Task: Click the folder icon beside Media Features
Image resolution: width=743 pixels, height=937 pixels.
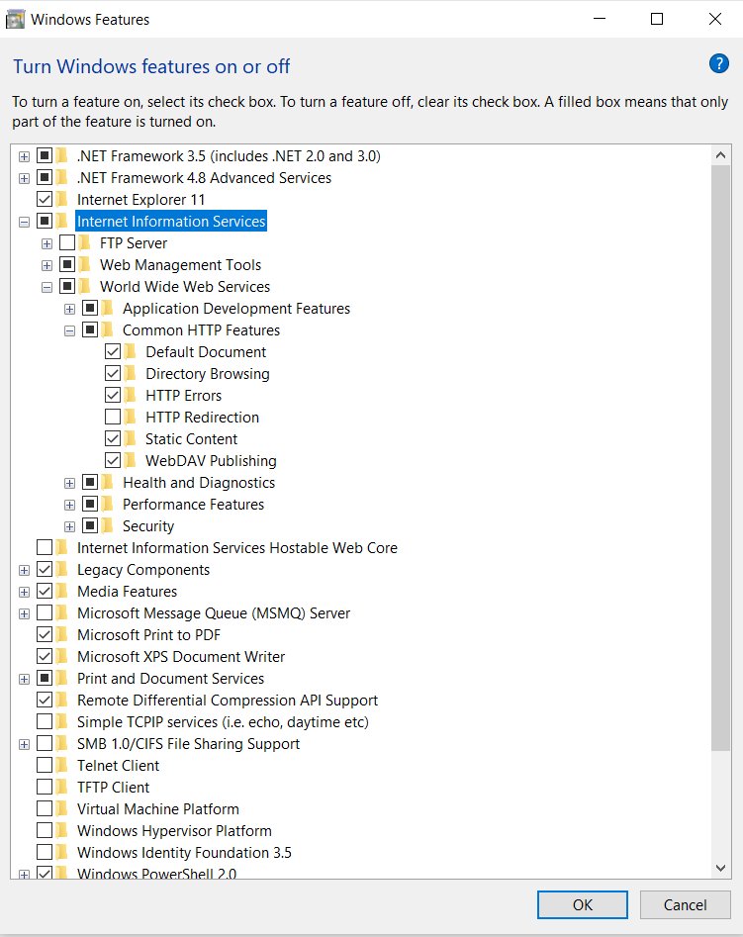Action: click(x=61, y=592)
